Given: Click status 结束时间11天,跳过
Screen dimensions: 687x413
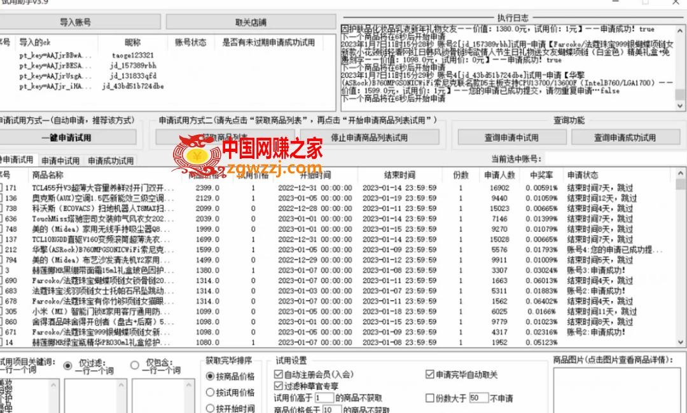Looking at the screenshot, I should [602, 311].
